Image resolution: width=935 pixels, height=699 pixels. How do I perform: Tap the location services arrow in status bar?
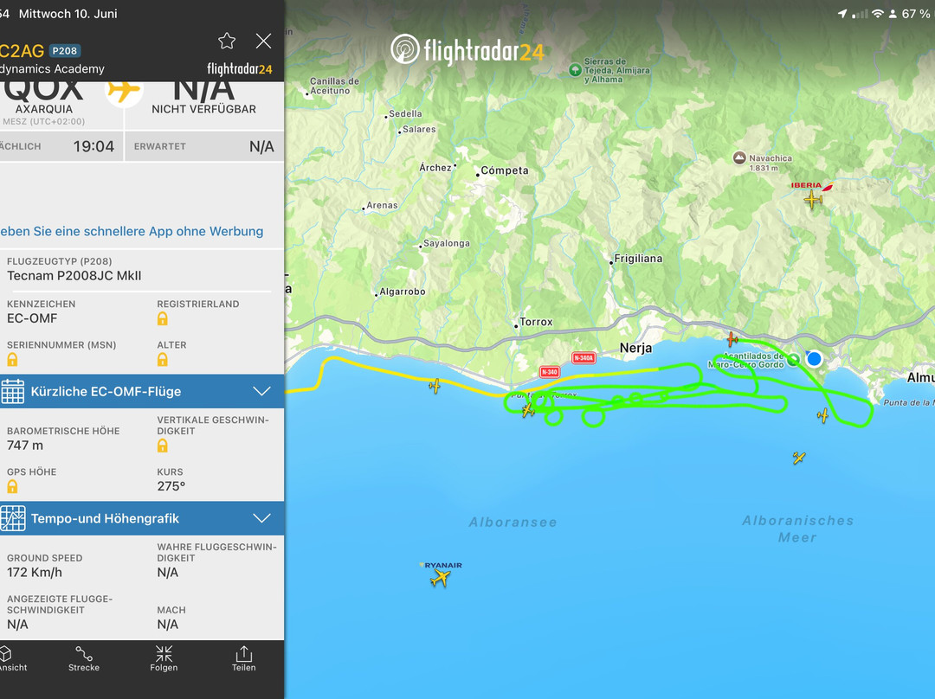click(842, 14)
